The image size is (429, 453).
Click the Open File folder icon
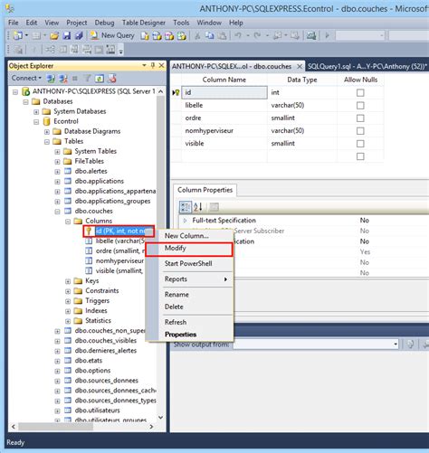[54, 35]
